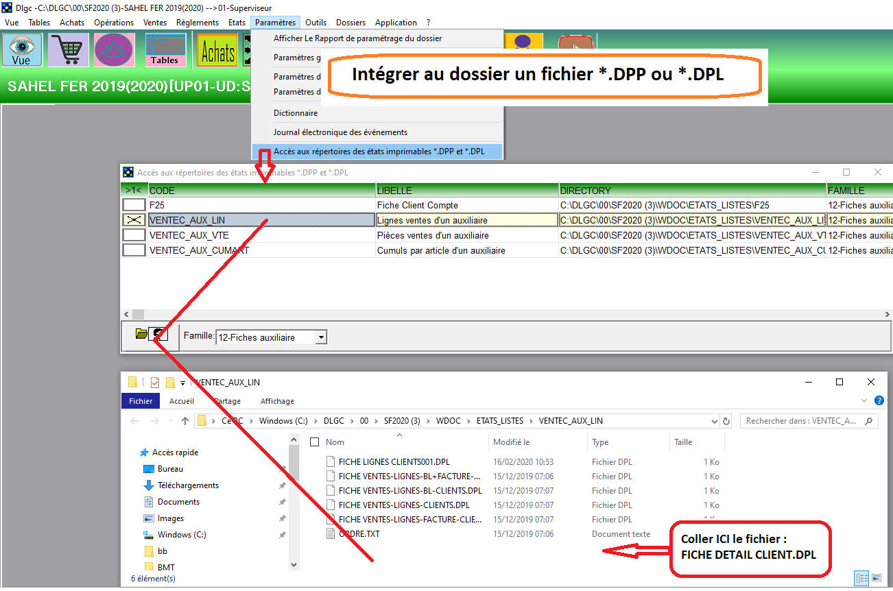The height and width of the screenshot is (591, 893).
Task: Click the Explorer blue help icon
Action: pos(879,401)
